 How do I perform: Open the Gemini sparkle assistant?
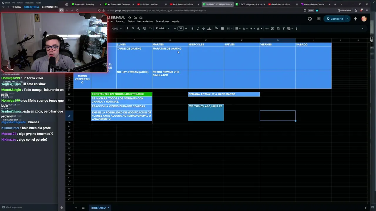(355, 19)
